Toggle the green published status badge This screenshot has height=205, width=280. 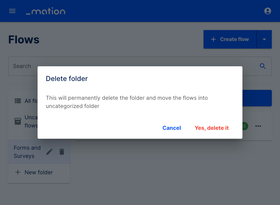243,126
